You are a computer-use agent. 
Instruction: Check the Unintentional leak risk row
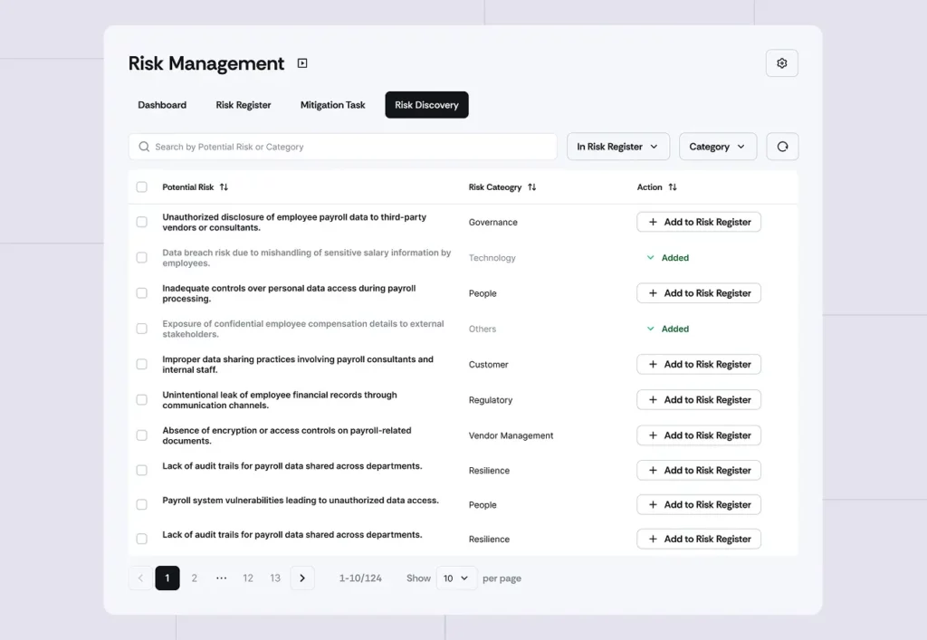[142, 400]
